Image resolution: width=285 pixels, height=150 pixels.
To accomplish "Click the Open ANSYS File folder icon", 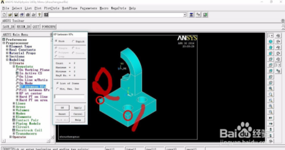I will click(x=10, y=15).
